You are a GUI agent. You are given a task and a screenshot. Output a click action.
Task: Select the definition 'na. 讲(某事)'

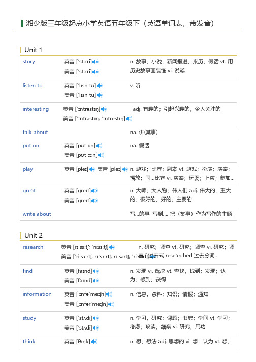(x=144, y=133)
